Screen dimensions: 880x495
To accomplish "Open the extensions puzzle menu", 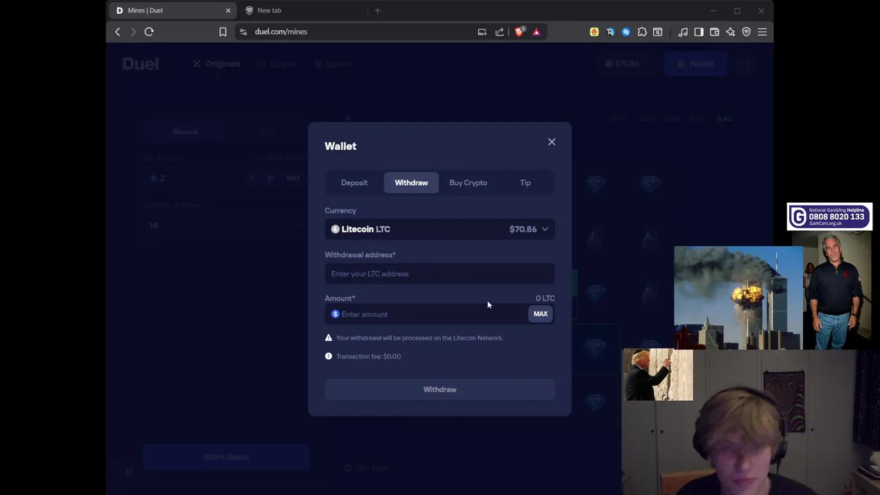I will [x=642, y=32].
